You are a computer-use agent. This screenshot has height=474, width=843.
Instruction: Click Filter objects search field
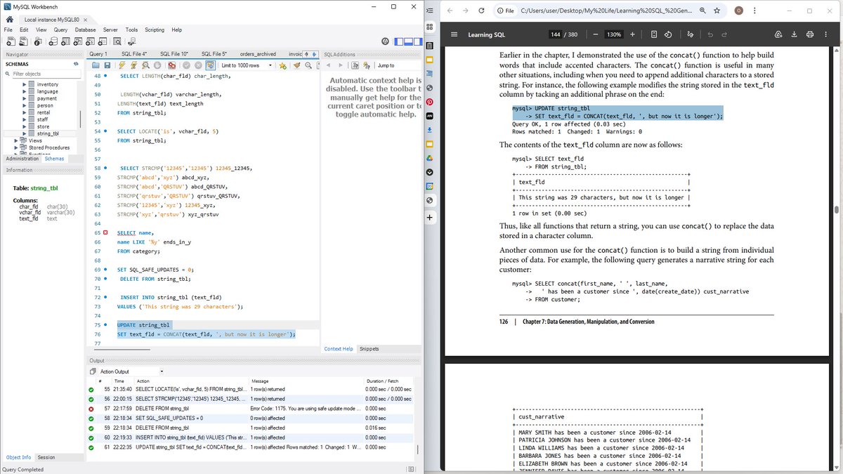46,74
